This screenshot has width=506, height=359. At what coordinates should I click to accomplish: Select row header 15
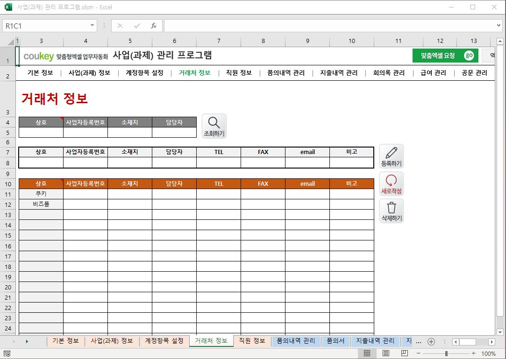pyautogui.click(x=8, y=235)
